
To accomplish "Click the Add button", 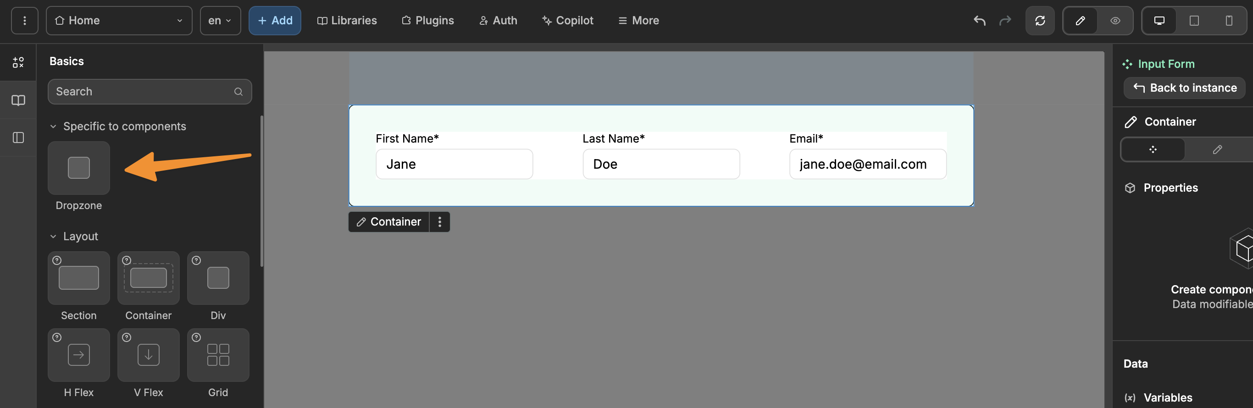I will click(x=275, y=21).
